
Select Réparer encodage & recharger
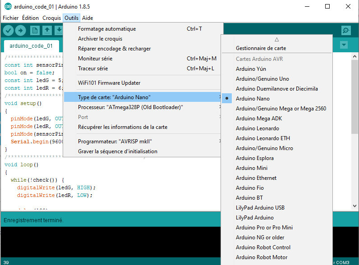[x=142, y=49]
